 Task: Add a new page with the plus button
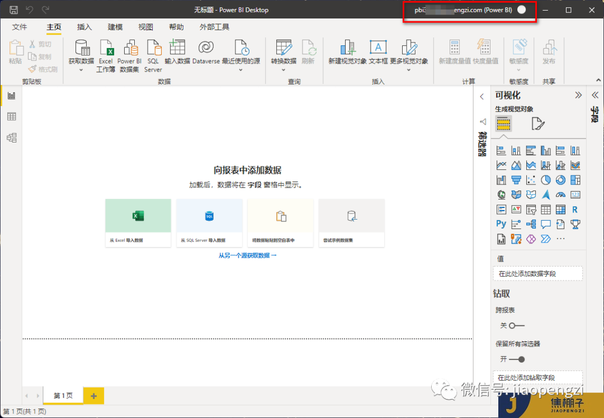(x=93, y=396)
